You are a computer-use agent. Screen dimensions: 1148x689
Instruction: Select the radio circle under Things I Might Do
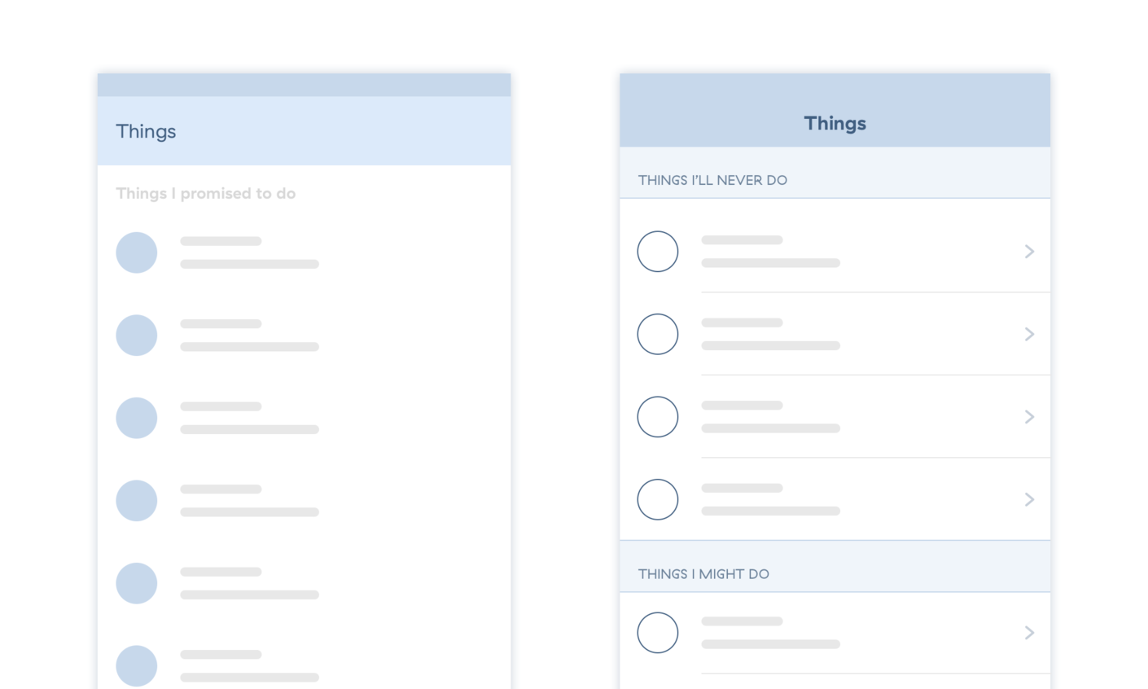[x=658, y=633]
